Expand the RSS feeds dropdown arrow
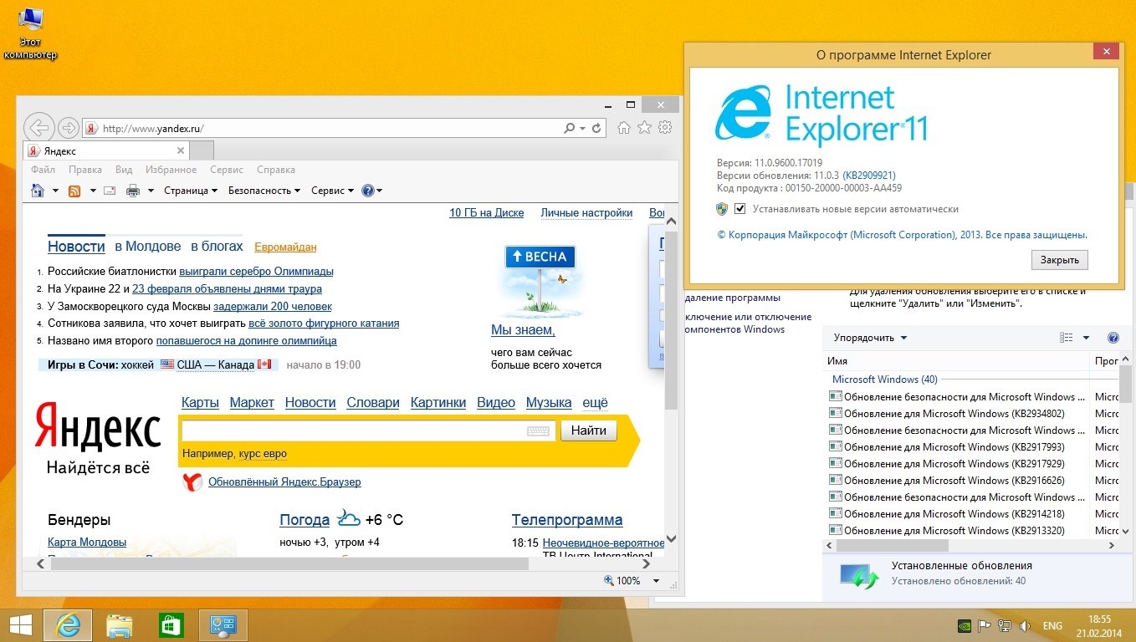Viewport: 1136px width, 642px height. click(x=93, y=191)
